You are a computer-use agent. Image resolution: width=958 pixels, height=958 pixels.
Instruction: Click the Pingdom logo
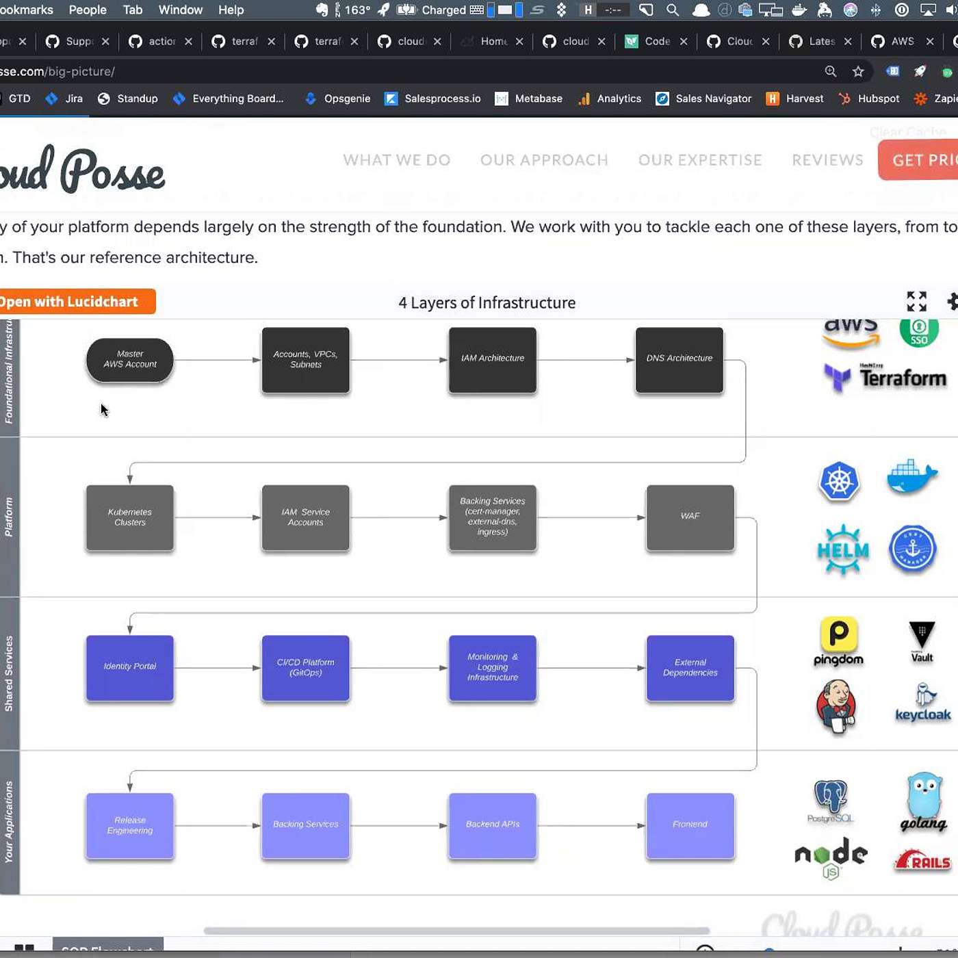tap(838, 641)
